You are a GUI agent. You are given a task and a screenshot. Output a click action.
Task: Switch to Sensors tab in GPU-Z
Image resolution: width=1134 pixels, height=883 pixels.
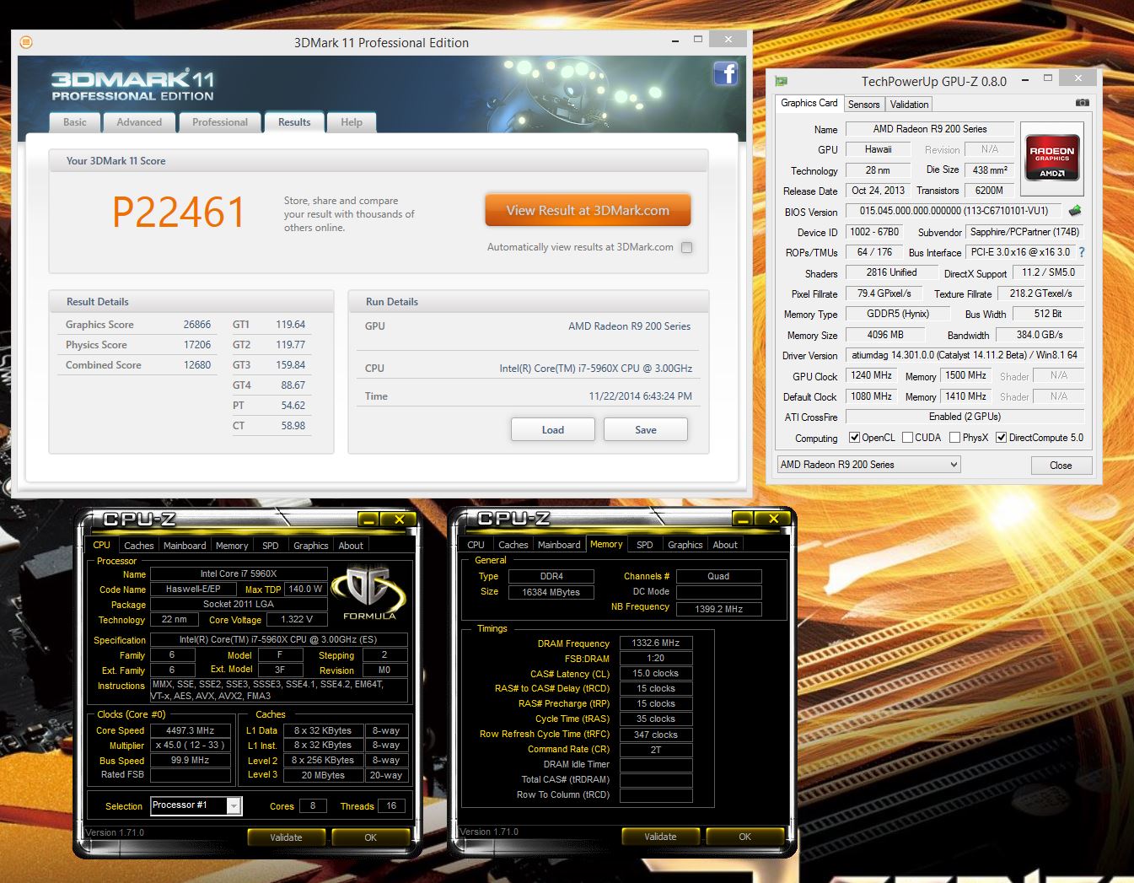pyautogui.click(x=863, y=105)
